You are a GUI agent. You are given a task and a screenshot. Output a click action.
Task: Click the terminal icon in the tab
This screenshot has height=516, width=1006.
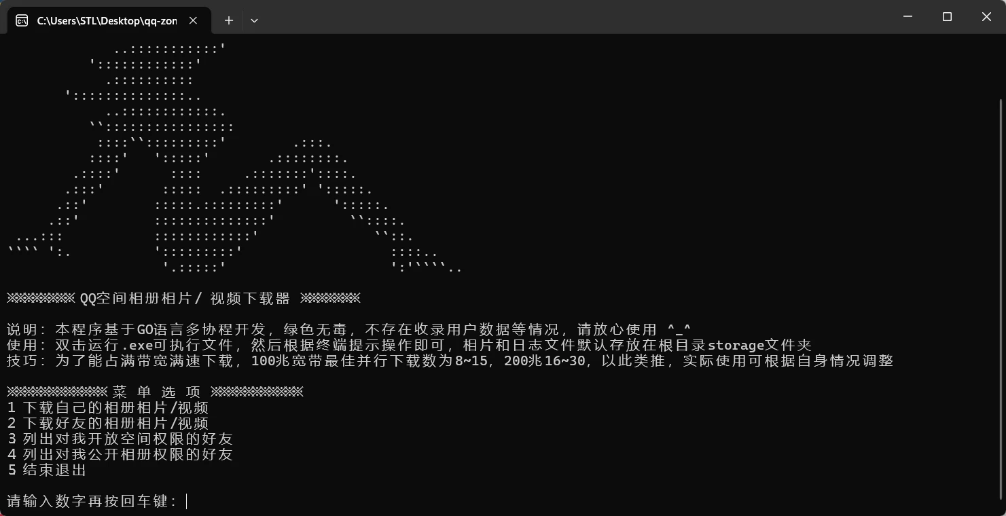click(22, 20)
